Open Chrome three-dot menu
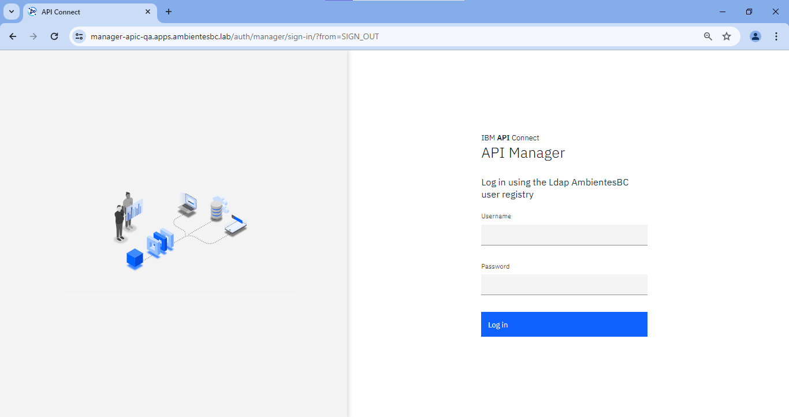The width and height of the screenshot is (789, 417). 776,36
